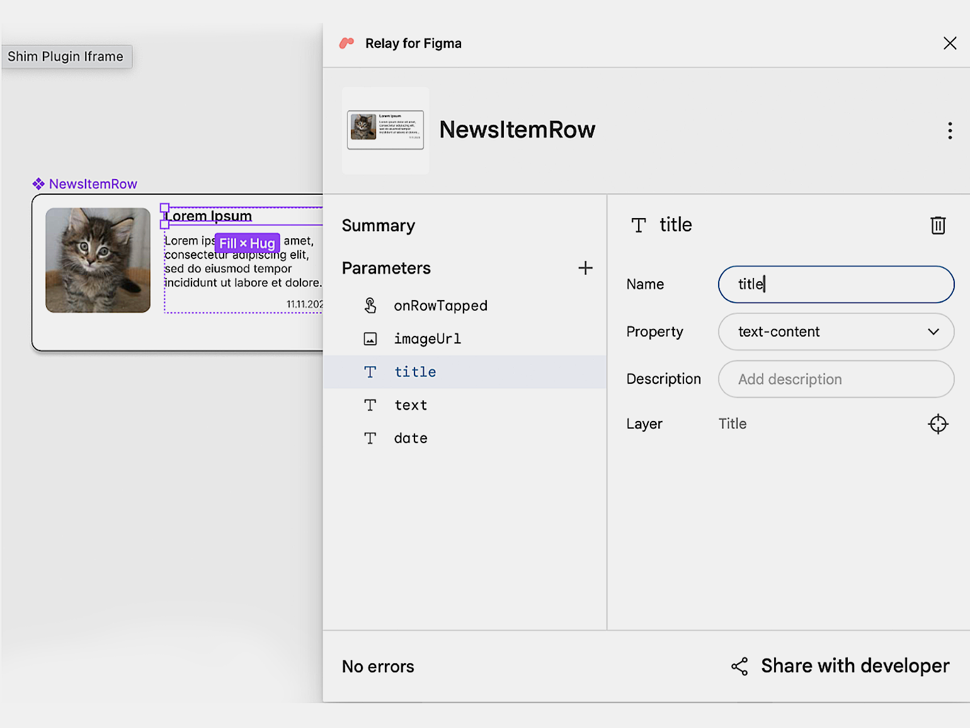
Task: Click the 11.11.202 date text on canvas
Action: click(x=305, y=304)
